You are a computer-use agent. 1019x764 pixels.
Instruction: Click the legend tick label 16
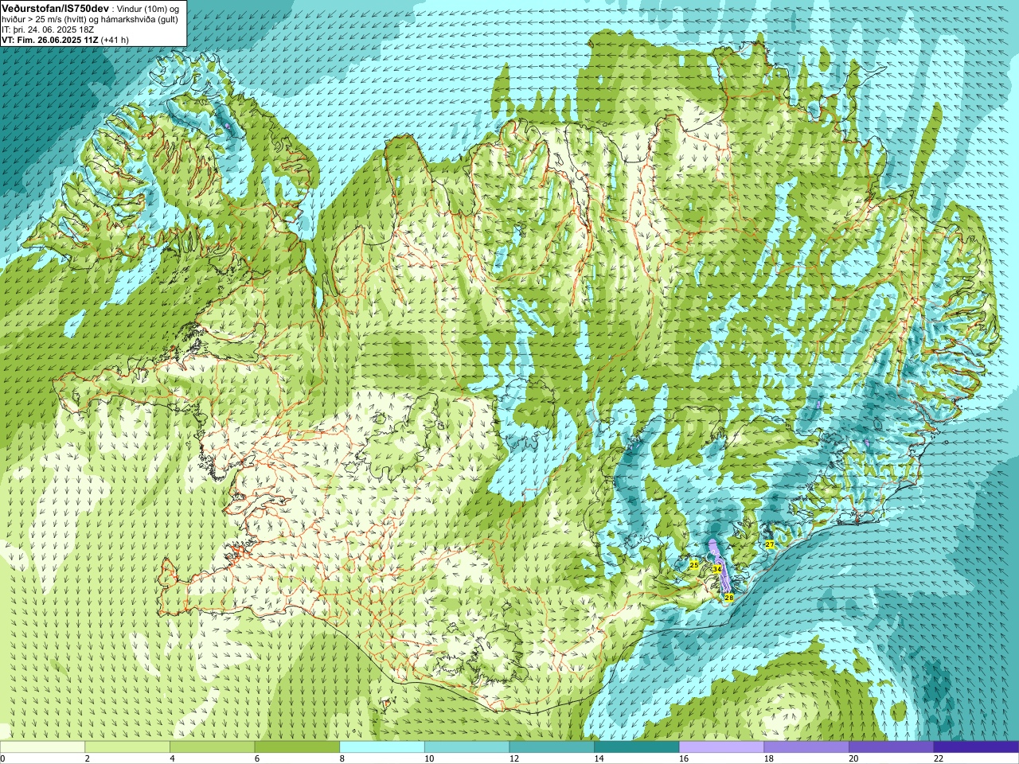[684, 758]
